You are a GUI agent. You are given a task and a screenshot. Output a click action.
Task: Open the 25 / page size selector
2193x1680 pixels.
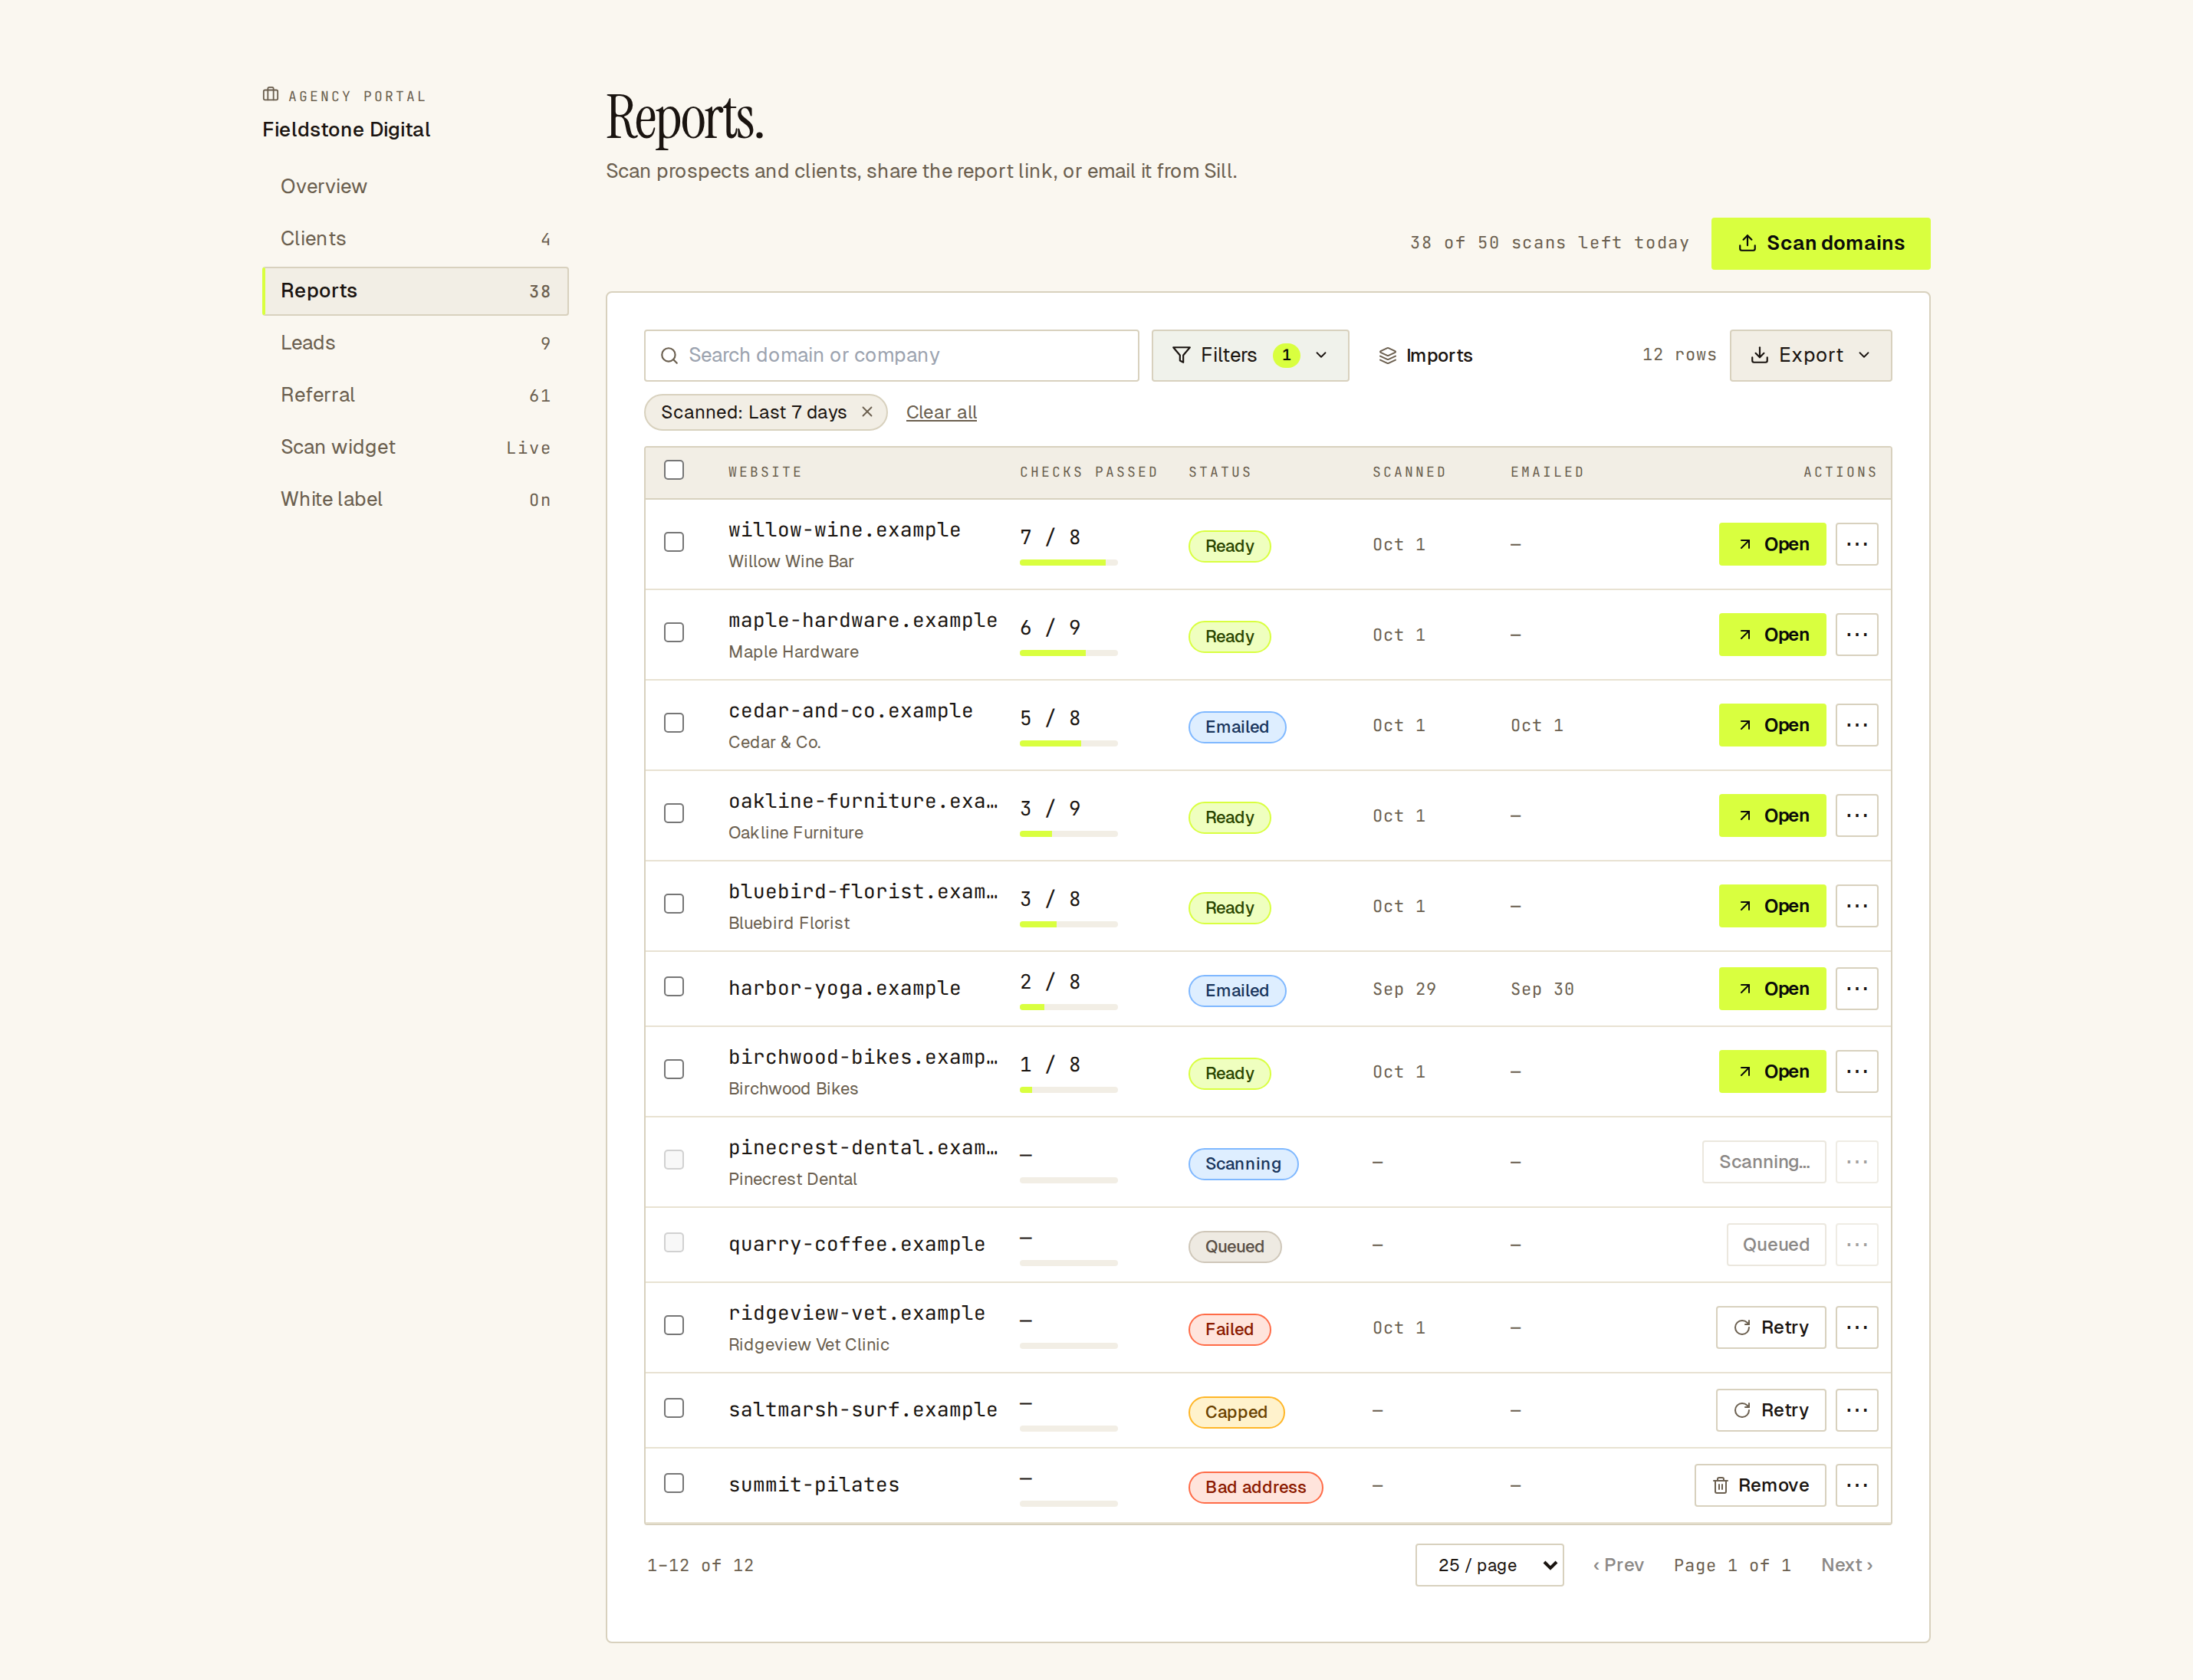point(1488,1565)
